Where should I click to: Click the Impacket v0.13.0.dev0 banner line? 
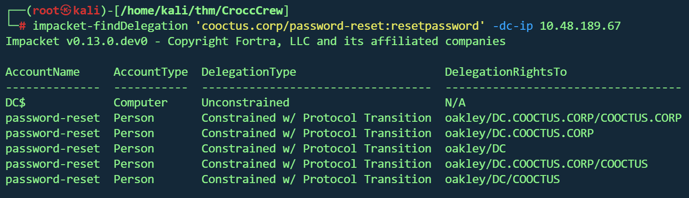pos(255,41)
